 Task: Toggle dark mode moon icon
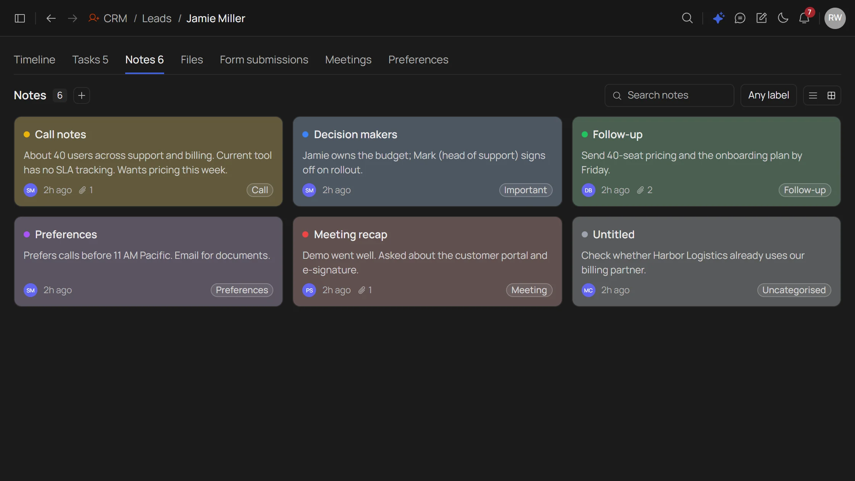(x=783, y=18)
